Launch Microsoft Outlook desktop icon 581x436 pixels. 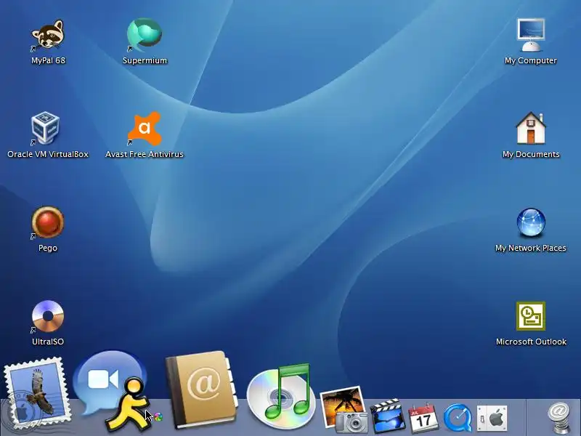point(531,316)
